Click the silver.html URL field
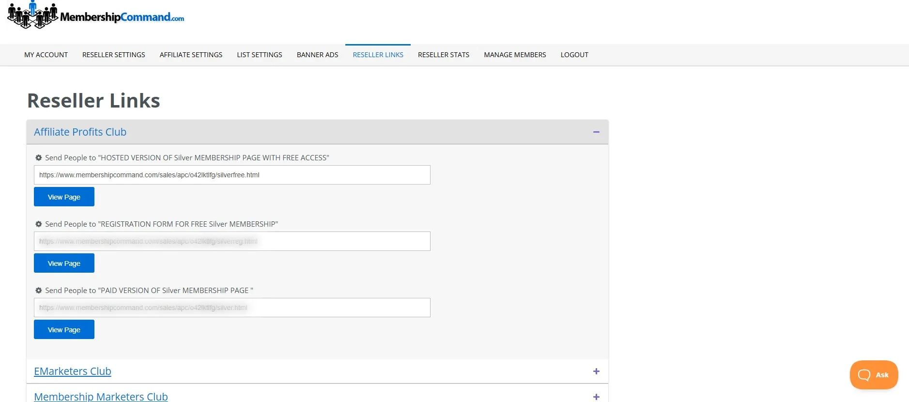Image resolution: width=909 pixels, height=402 pixels. pyautogui.click(x=232, y=308)
